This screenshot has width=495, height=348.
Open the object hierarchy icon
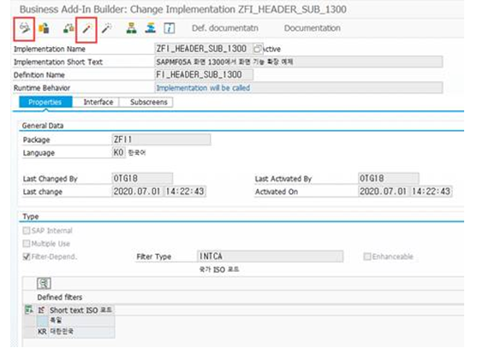click(131, 28)
